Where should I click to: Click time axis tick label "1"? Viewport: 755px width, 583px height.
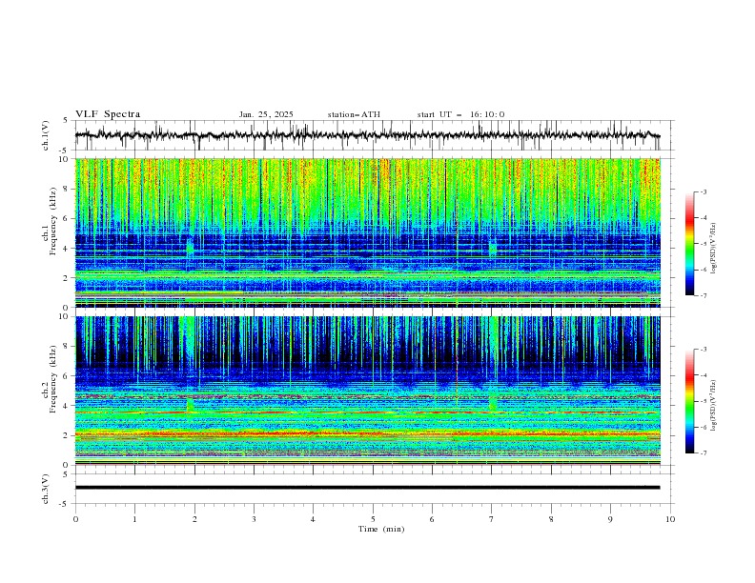(x=134, y=519)
